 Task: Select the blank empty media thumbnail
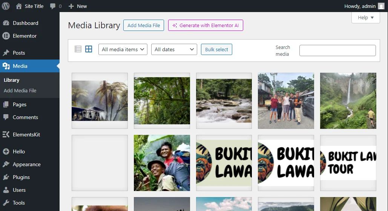(100, 163)
